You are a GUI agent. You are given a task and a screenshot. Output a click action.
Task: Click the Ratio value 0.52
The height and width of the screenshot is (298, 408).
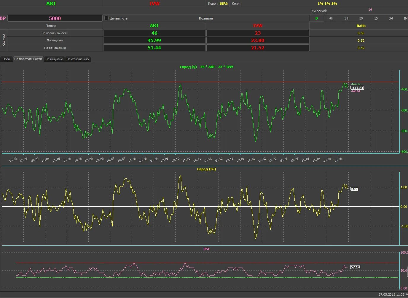pyautogui.click(x=361, y=41)
